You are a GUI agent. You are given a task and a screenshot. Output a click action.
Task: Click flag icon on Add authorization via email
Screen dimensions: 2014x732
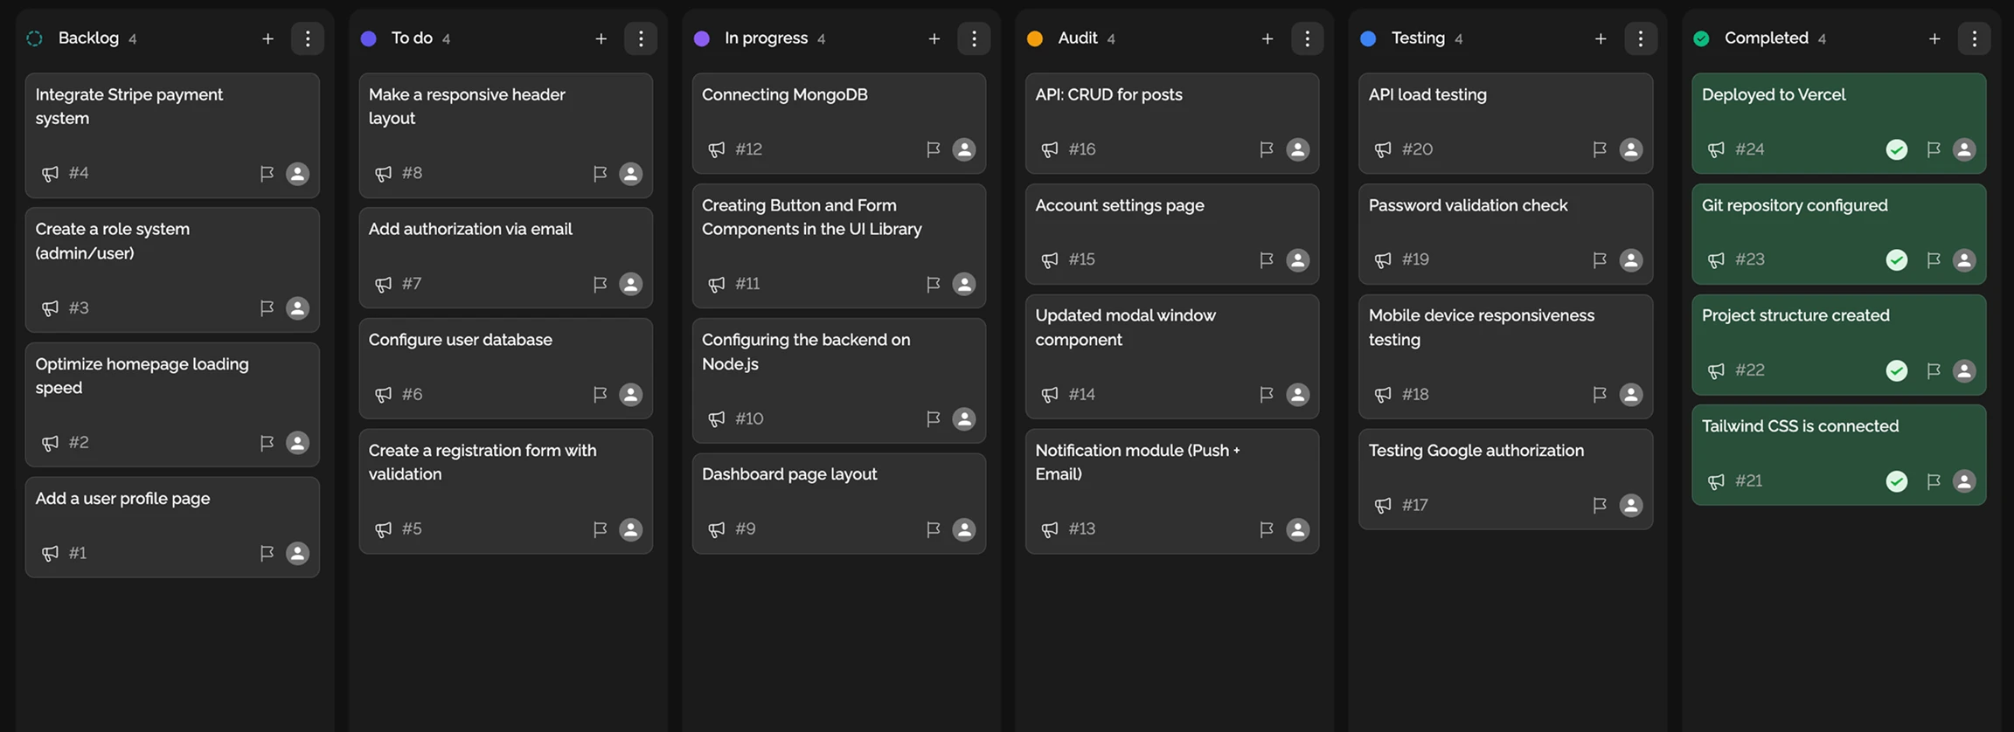600,284
